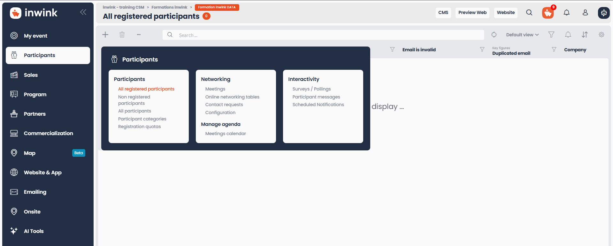Open 'Registration quotas' link
The image size is (613, 246).
pyautogui.click(x=139, y=127)
